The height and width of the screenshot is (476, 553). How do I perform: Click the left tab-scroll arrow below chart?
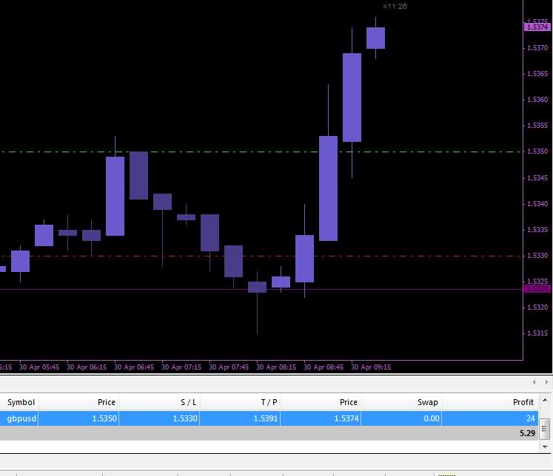[534, 382]
